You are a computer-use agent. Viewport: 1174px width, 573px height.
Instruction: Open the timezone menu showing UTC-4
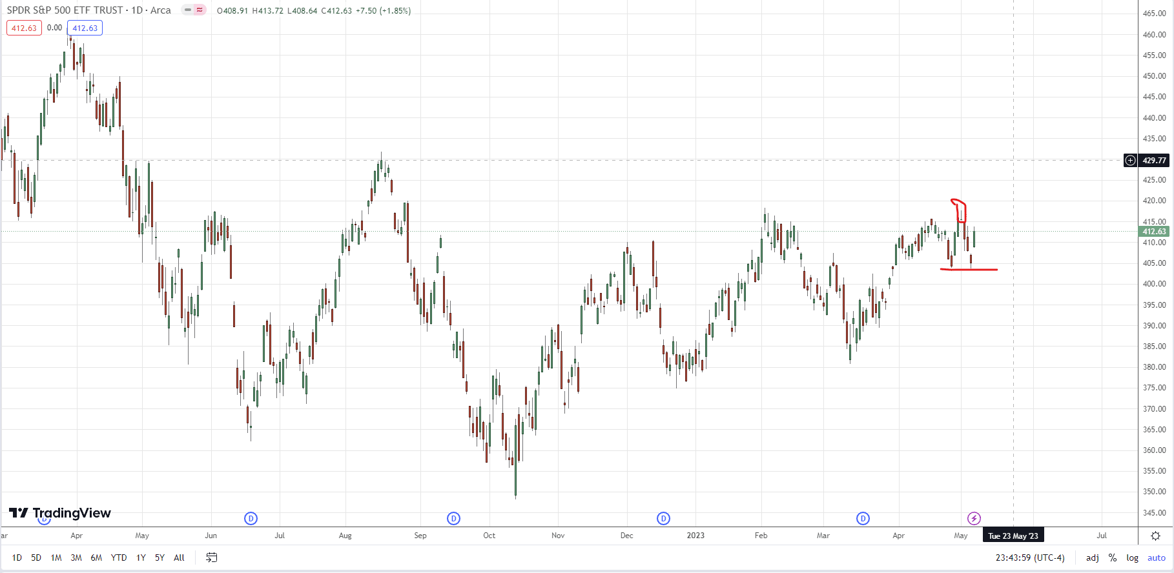[1029, 558]
